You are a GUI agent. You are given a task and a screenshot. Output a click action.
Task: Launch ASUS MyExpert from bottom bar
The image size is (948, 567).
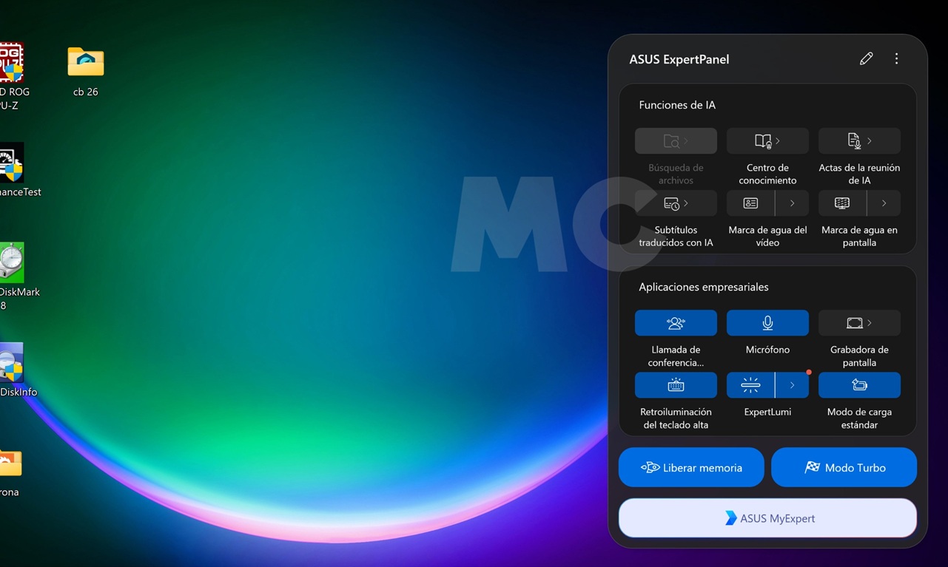tap(767, 518)
